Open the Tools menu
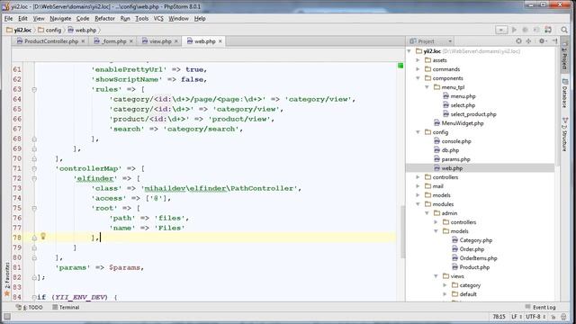This screenshot has width=576, height=324. [x=142, y=18]
